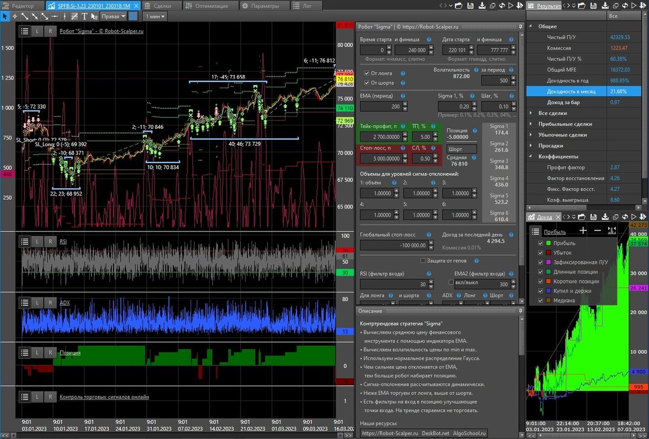This screenshot has height=439, width=649.
Task: Select the crosshair cursor tool
Action: tap(15, 16)
